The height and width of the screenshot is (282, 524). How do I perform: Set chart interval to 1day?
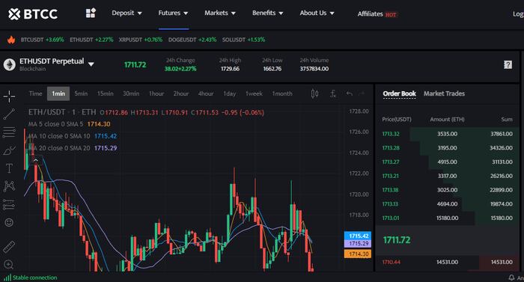230,94
